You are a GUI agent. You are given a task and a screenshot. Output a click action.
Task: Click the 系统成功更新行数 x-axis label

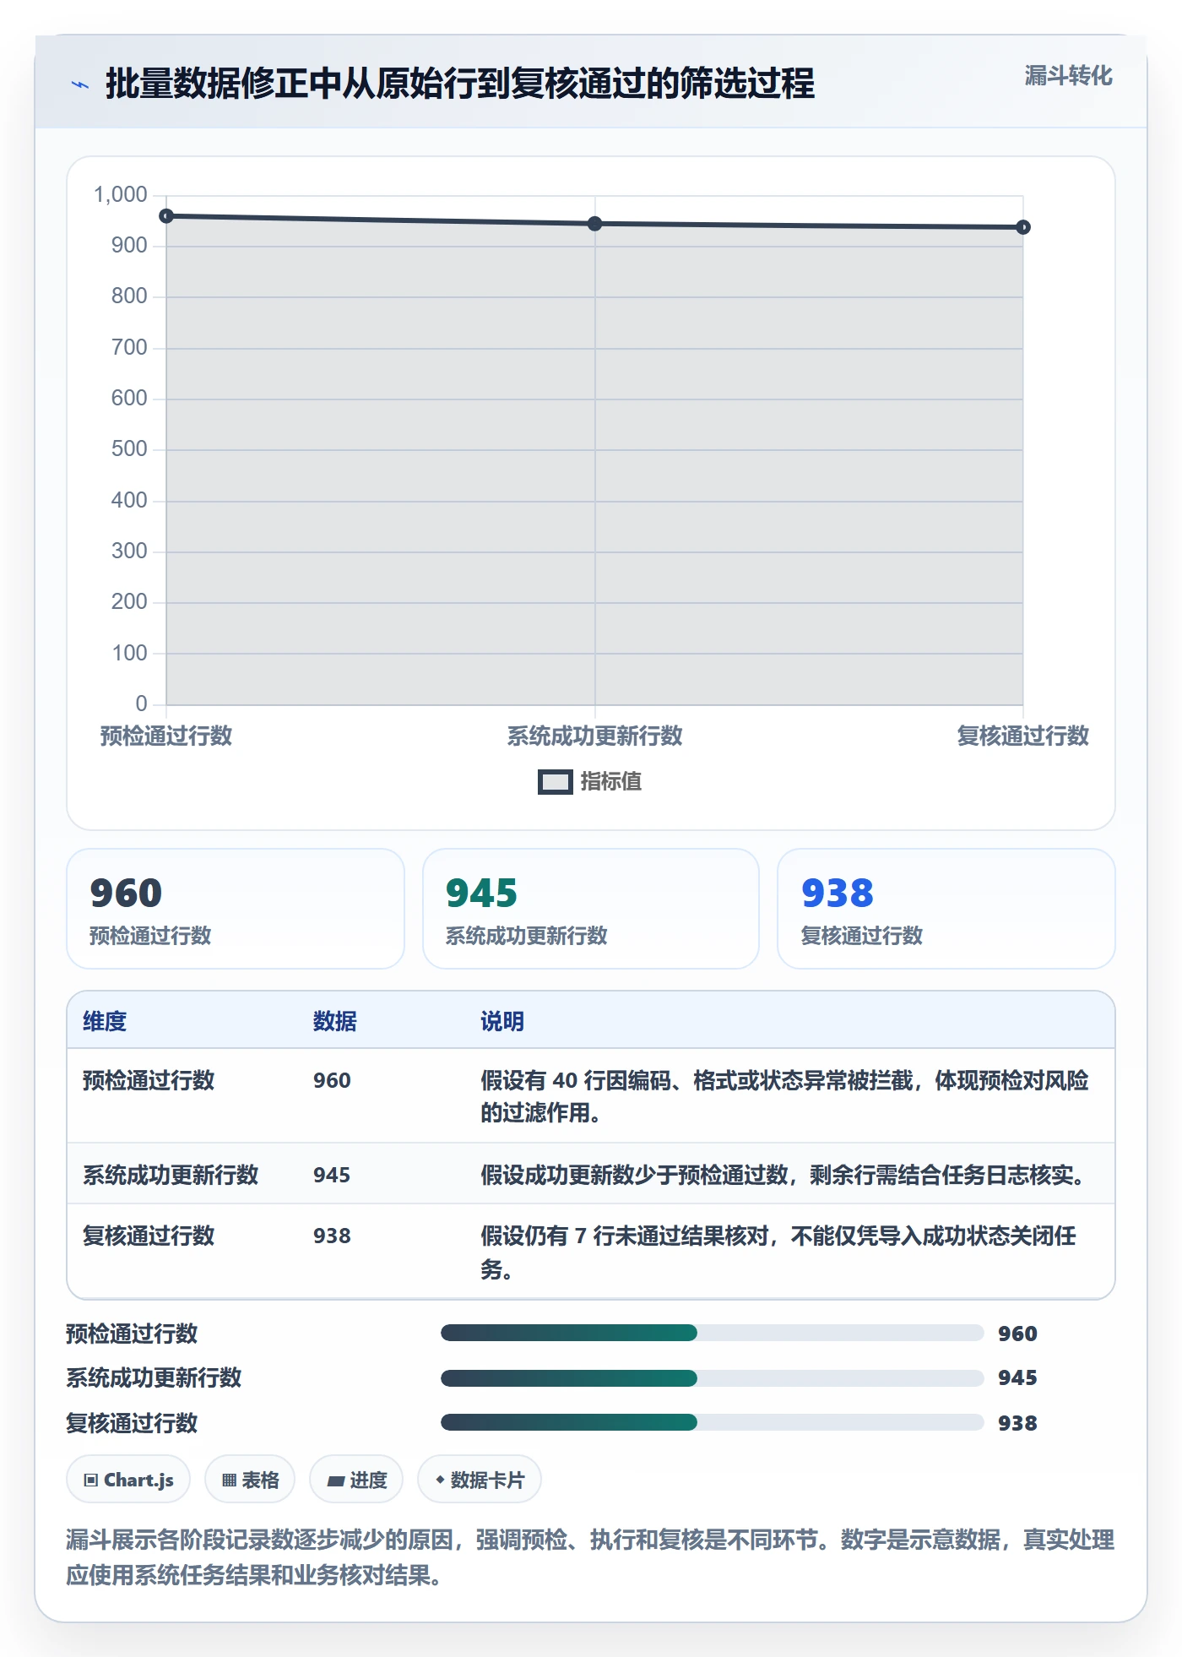(595, 736)
